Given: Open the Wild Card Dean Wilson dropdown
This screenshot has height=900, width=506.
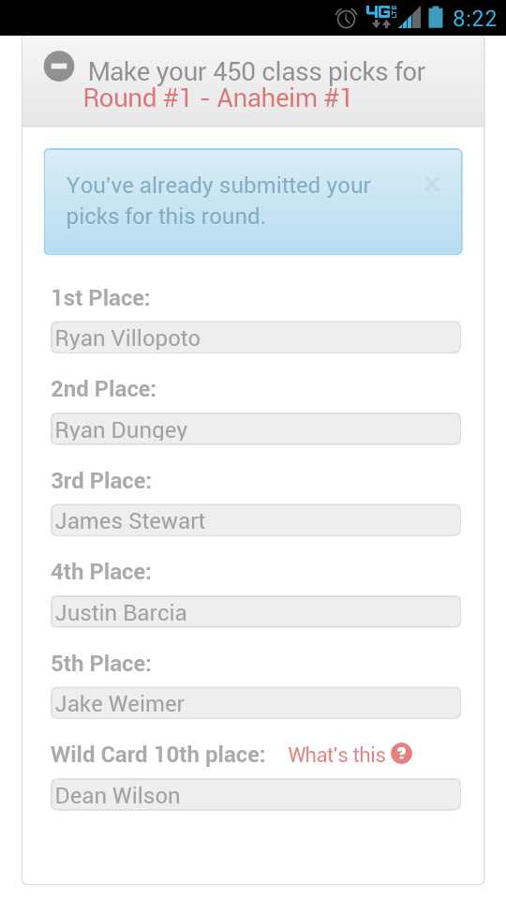Looking at the screenshot, I should pyautogui.click(x=255, y=794).
